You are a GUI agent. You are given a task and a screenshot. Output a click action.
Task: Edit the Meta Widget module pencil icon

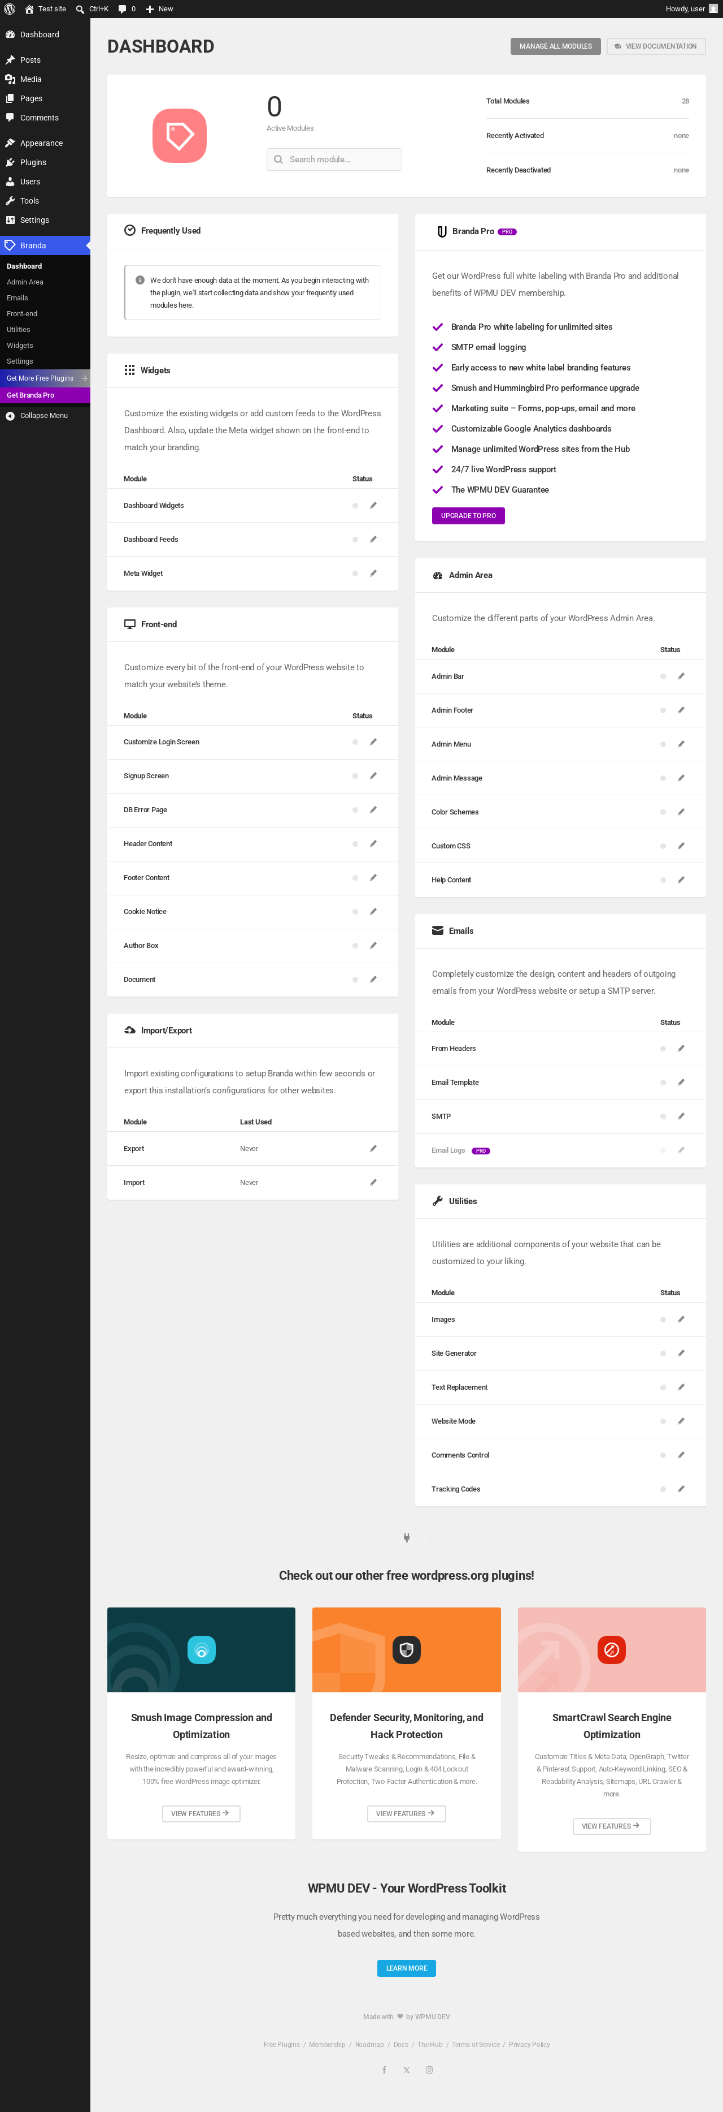[373, 574]
